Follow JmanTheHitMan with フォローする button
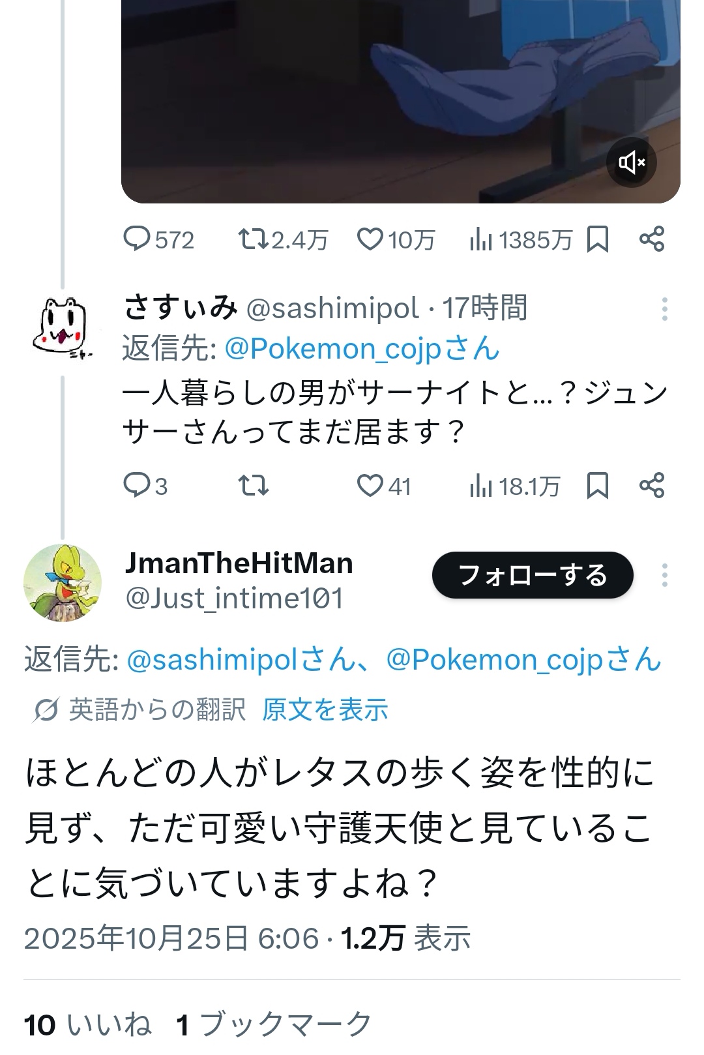This screenshot has height=1055, width=704. [533, 575]
